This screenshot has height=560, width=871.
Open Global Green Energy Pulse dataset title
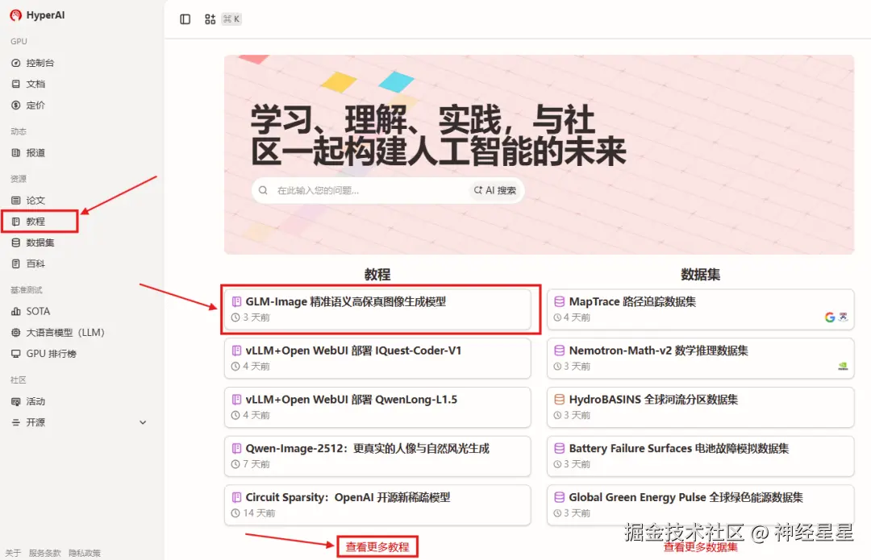click(x=686, y=496)
